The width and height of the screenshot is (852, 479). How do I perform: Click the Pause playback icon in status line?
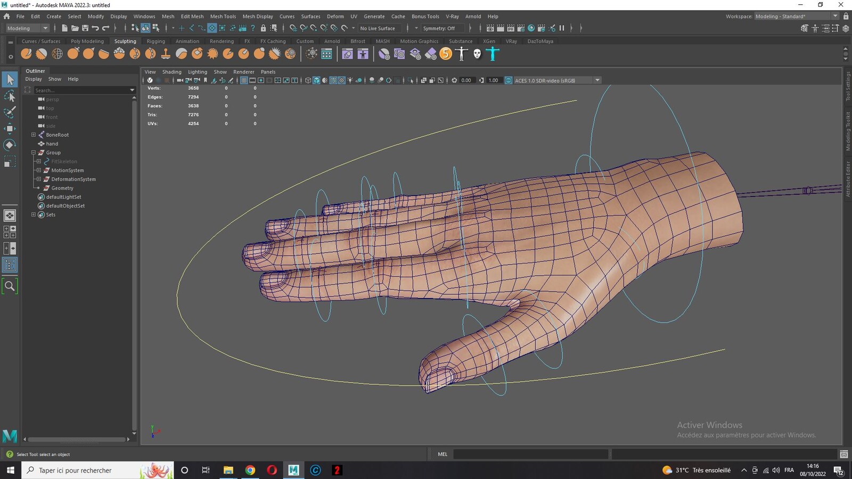(x=562, y=28)
